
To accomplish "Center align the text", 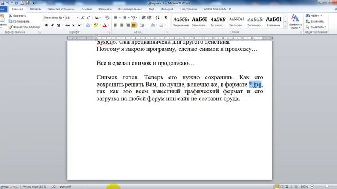I will (122, 25).
